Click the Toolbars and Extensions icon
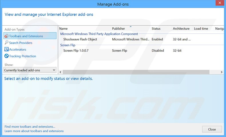226x137 pixels. click(x=7, y=36)
